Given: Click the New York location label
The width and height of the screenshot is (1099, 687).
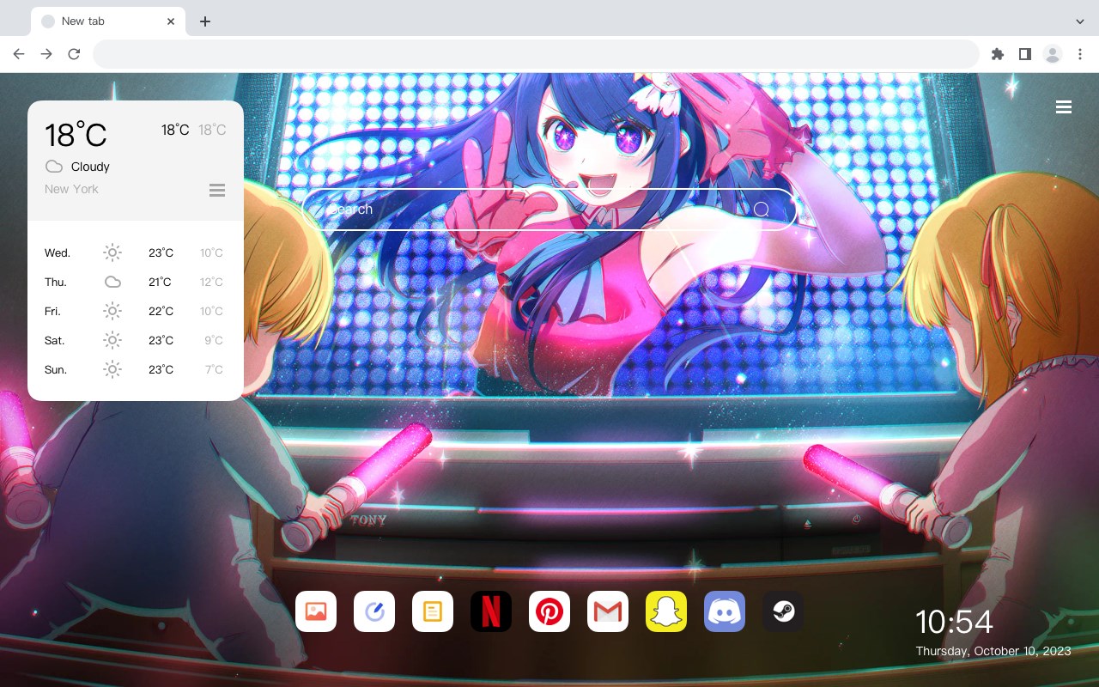Looking at the screenshot, I should (x=71, y=189).
